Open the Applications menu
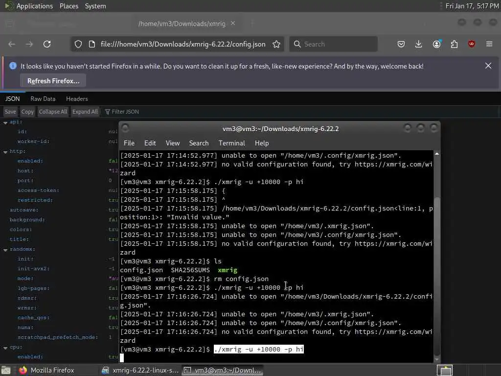This screenshot has width=501, height=376. coord(35,6)
